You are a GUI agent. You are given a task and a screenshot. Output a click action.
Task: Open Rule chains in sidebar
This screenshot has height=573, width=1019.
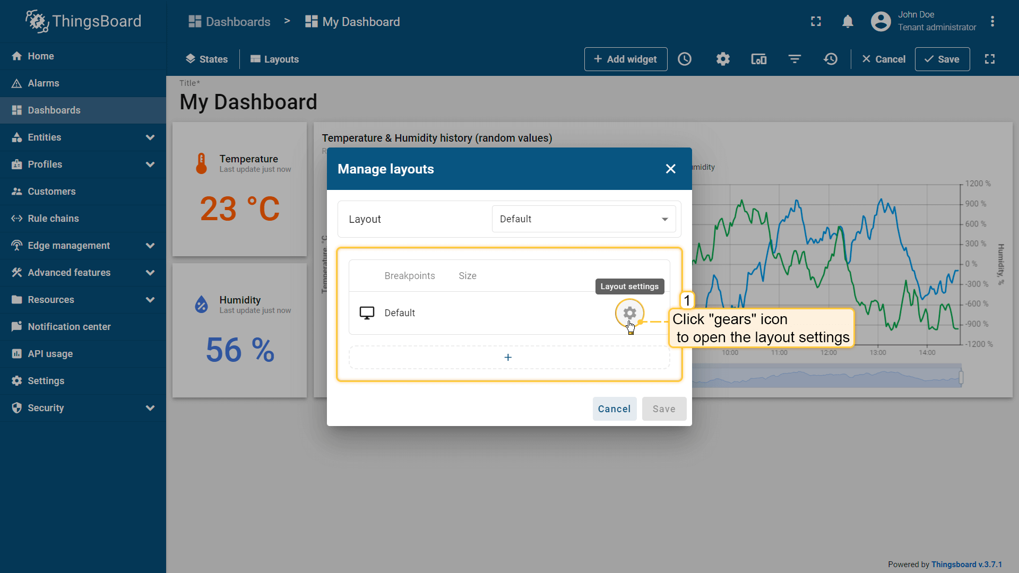click(53, 219)
